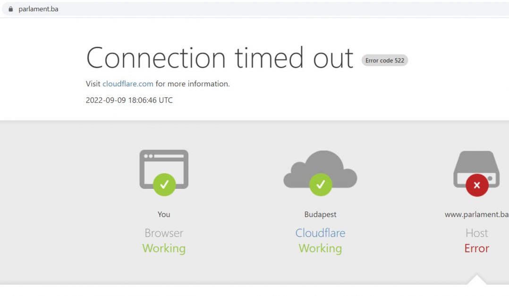
Task: Click the red X error badge on the host icon
Action: click(x=477, y=185)
